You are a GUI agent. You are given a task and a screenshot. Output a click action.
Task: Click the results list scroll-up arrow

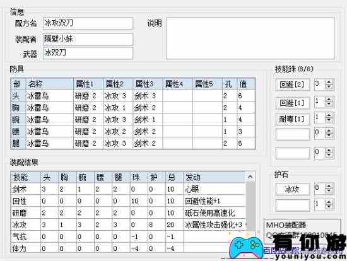pyautogui.click(x=250, y=177)
